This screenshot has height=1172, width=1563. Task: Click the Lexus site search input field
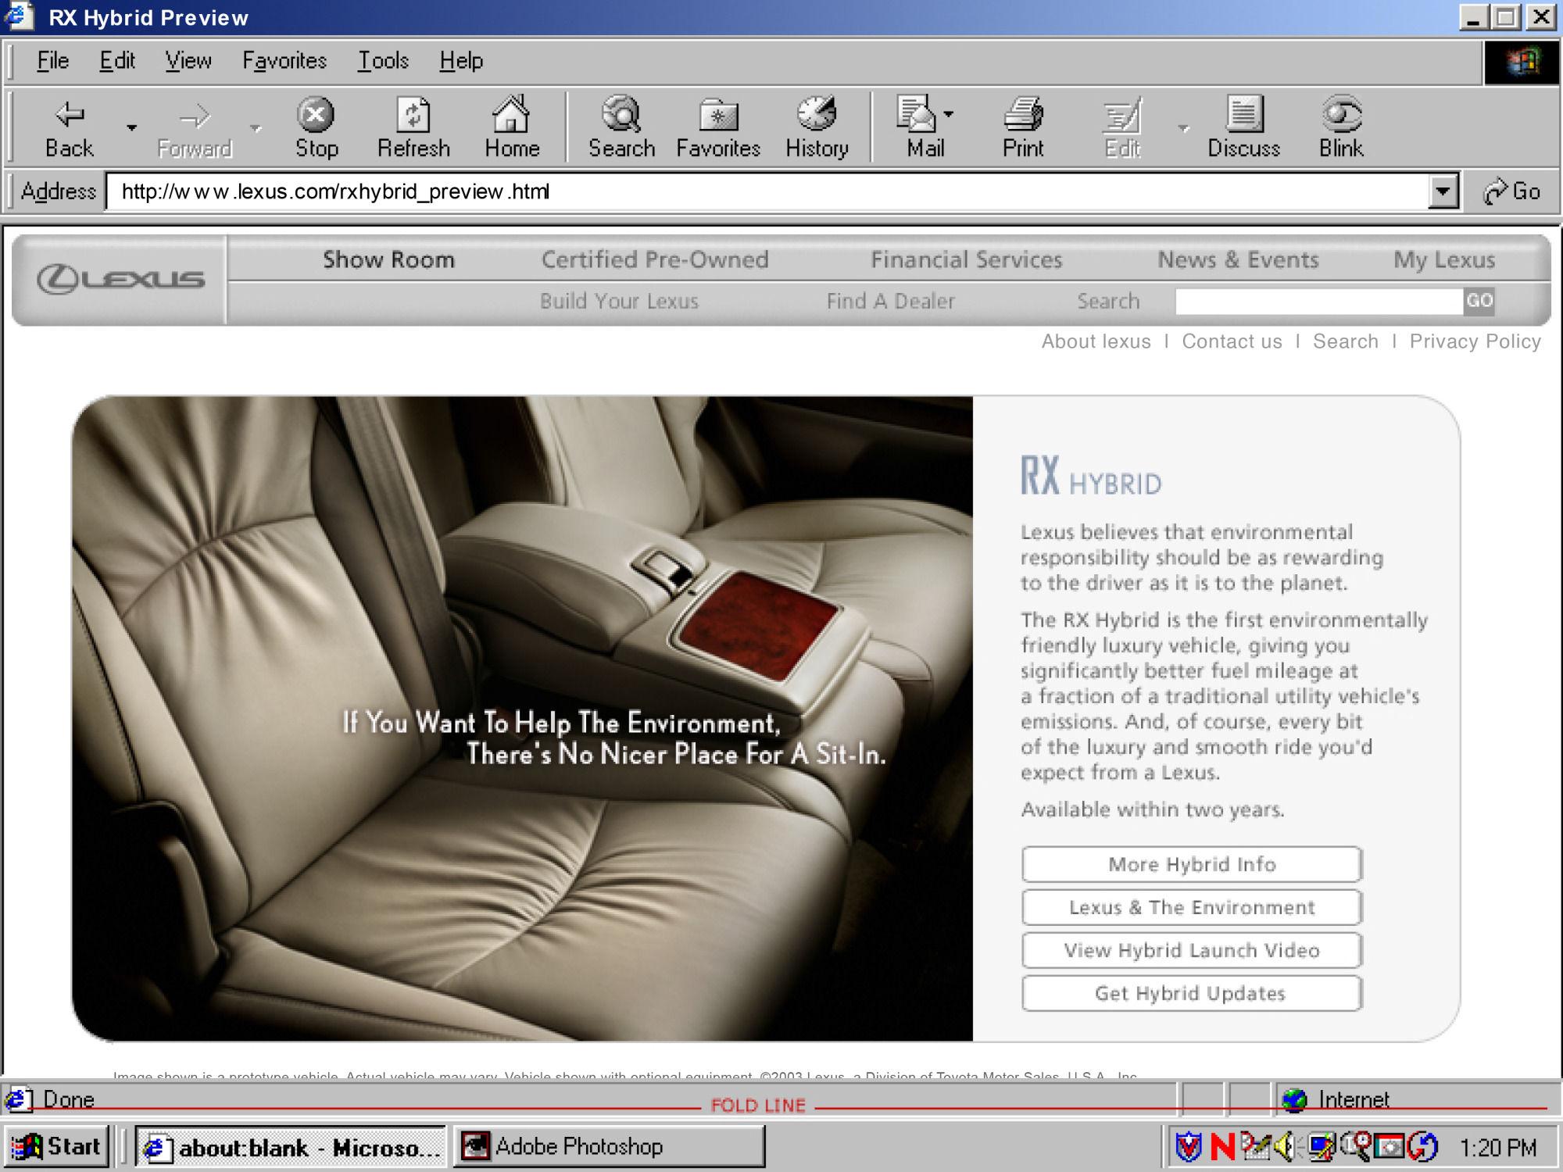(1318, 301)
